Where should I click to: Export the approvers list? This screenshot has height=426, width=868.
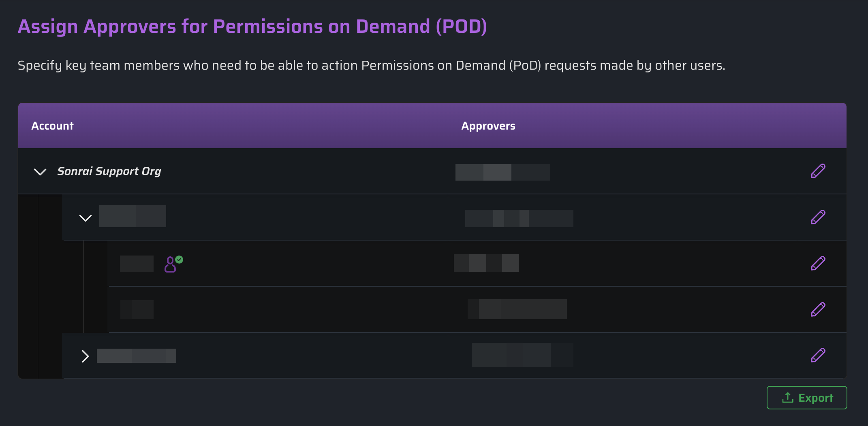(806, 398)
